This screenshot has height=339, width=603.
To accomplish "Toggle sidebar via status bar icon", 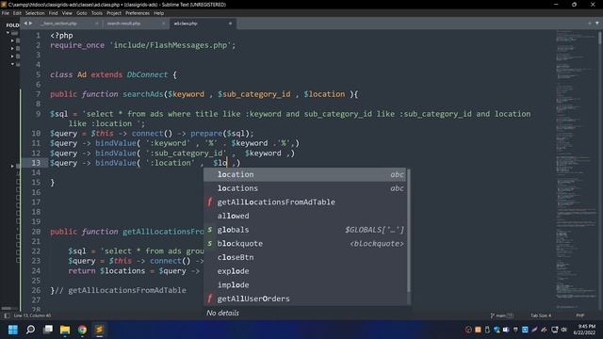I will pos(7,315).
